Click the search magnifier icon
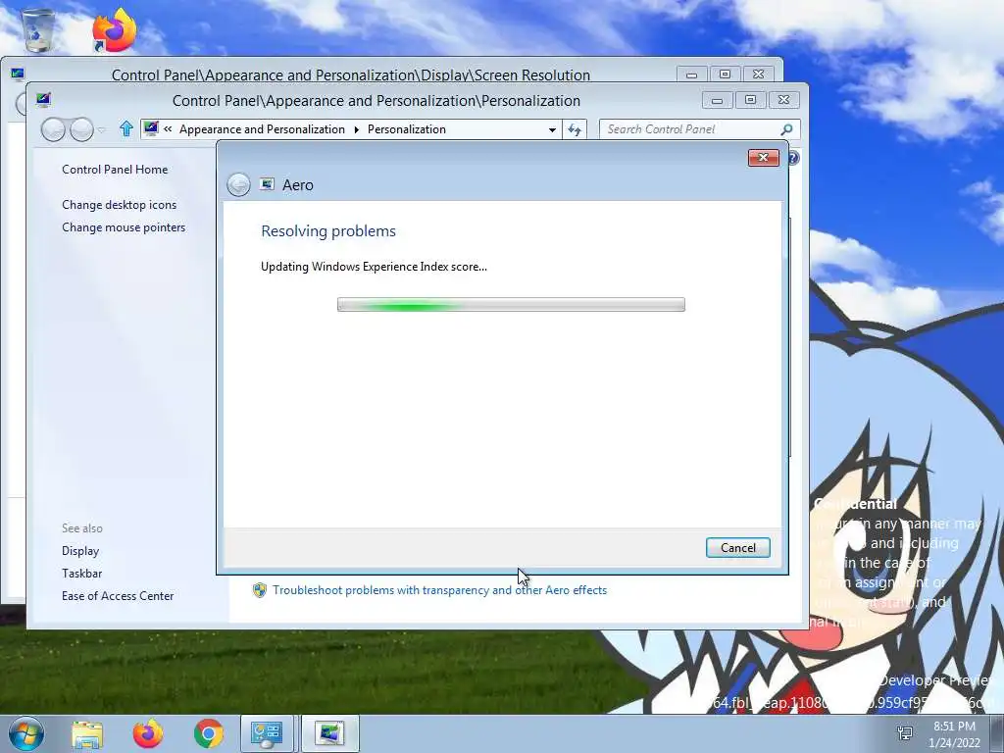 click(x=787, y=129)
